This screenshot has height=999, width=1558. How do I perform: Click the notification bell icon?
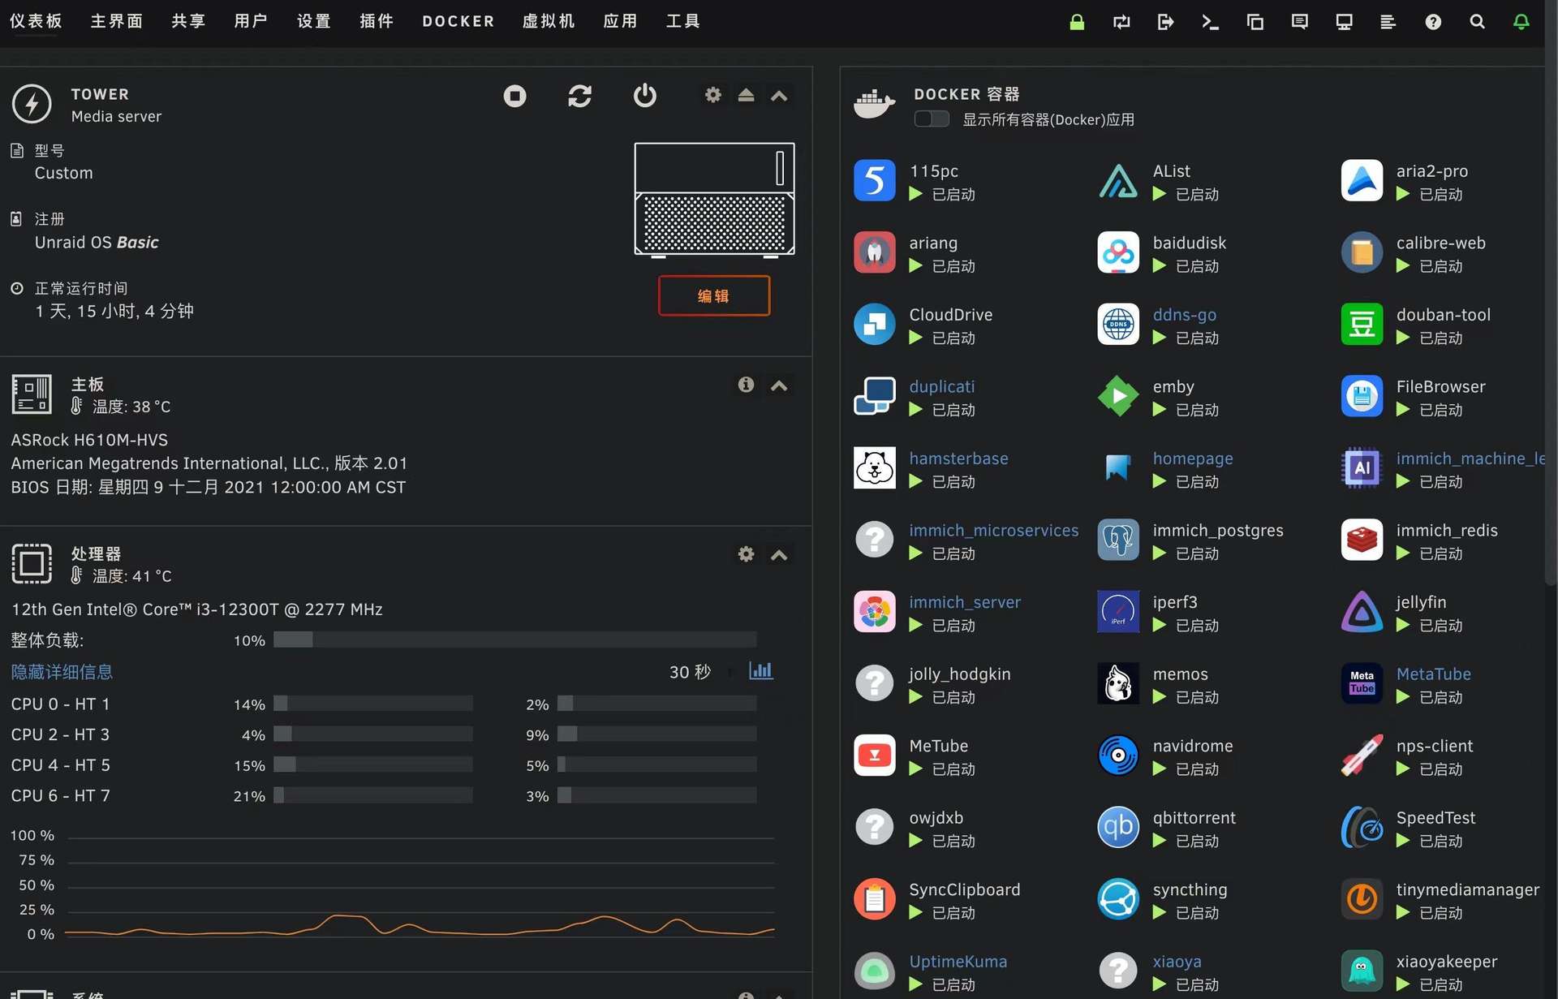[x=1521, y=22]
